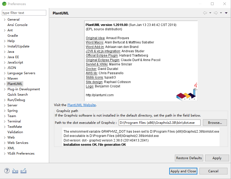231x179 pixels.
Task: Select Server preference category
Action: [12, 105]
